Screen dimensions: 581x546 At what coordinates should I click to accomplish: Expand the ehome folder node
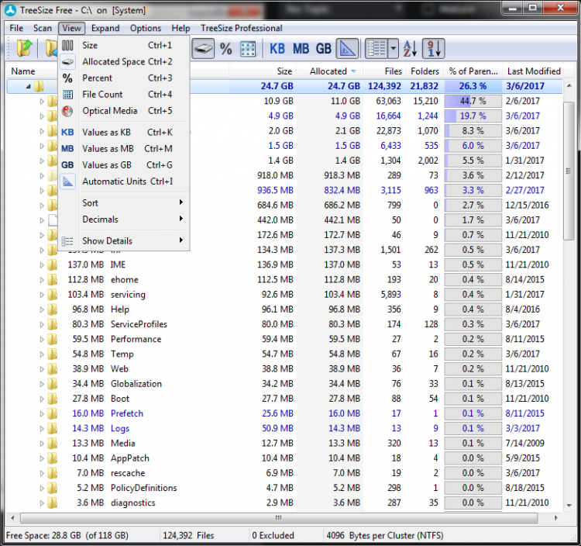(x=42, y=280)
